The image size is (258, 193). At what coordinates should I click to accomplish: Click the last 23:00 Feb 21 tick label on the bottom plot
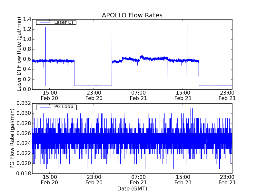(x=227, y=180)
